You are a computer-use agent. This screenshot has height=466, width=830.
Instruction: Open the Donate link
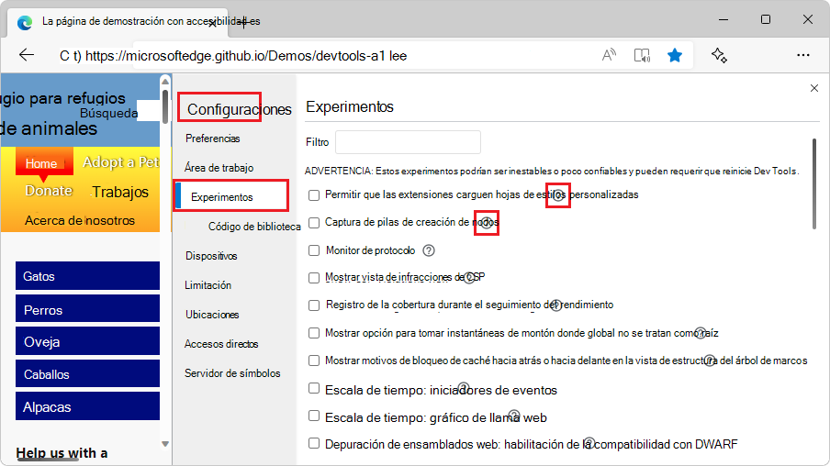click(49, 191)
